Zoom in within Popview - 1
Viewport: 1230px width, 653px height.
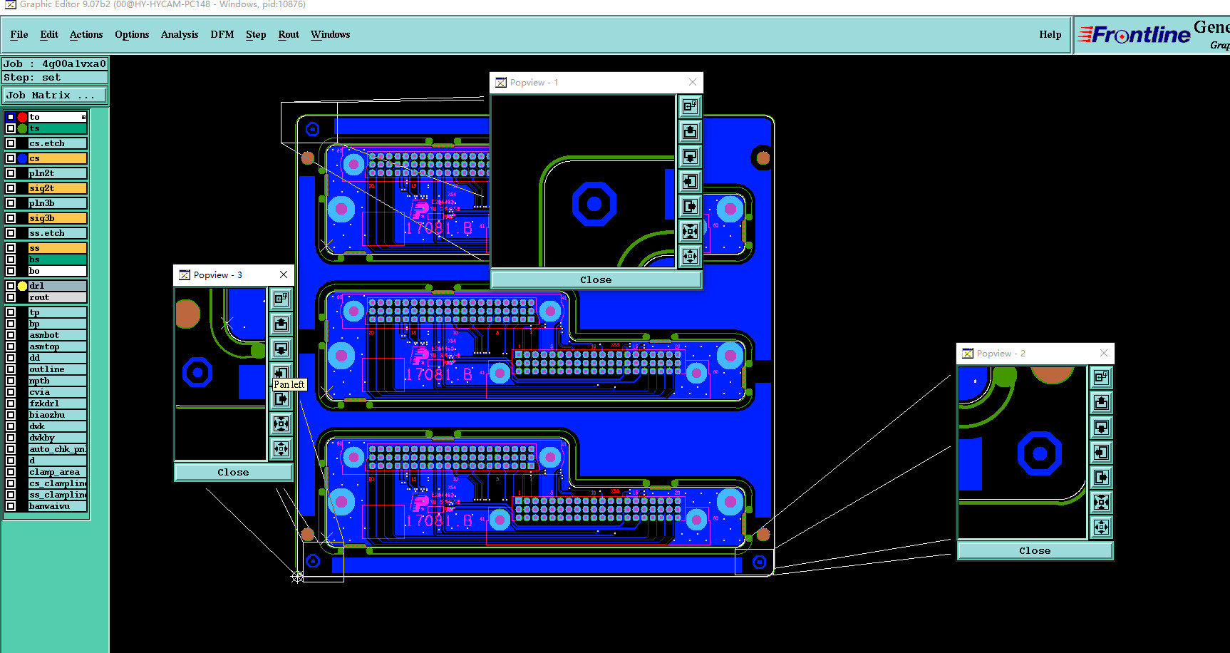pos(690,231)
